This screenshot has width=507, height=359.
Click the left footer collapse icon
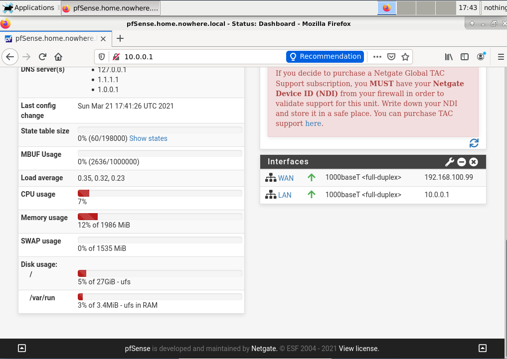(21, 348)
